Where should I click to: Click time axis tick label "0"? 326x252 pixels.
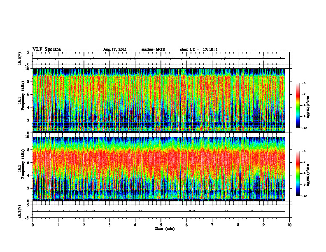tap(33, 225)
